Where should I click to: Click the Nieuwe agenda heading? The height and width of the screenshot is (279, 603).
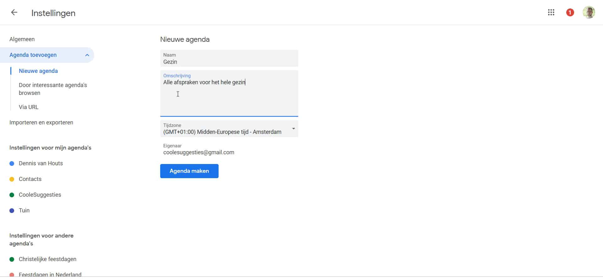[185, 40]
